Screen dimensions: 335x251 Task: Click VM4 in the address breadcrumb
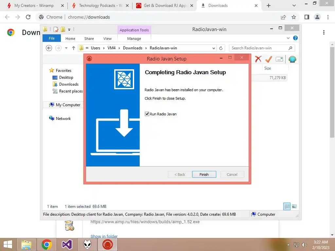click(112, 48)
